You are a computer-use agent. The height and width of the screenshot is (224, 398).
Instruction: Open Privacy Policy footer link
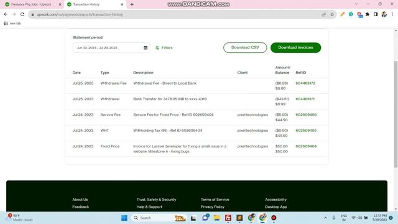tap(213, 207)
